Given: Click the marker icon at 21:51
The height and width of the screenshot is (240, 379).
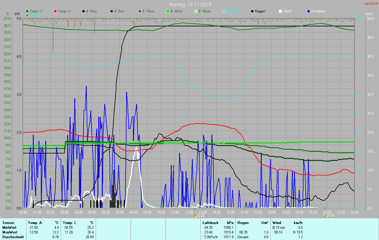Looking at the screenshot, I should [x=325, y=215].
